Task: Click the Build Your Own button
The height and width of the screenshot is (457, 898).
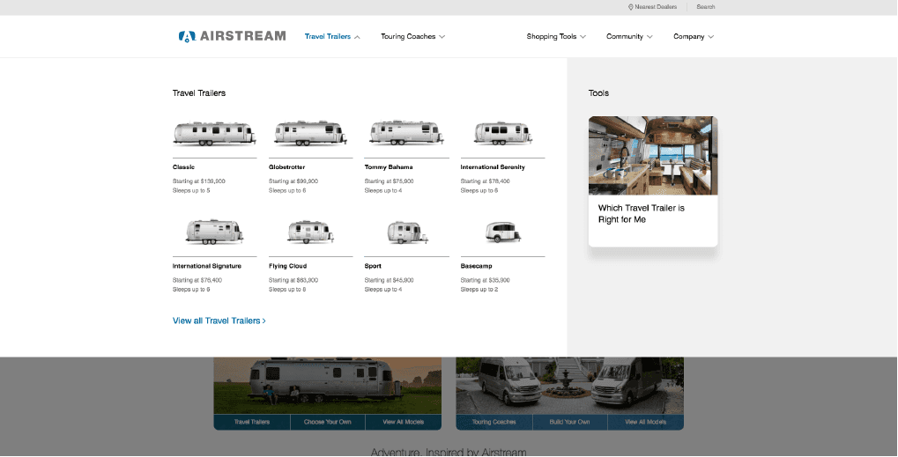Action: [x=570, y=422]
